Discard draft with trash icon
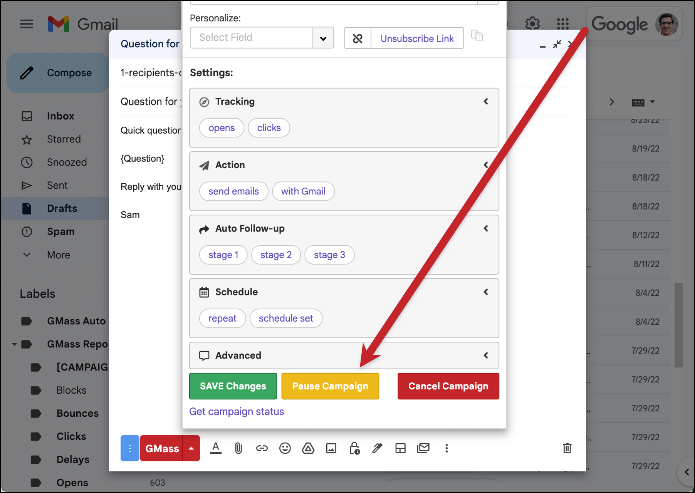This screenshot has height=493, width=695. [567, 448]
